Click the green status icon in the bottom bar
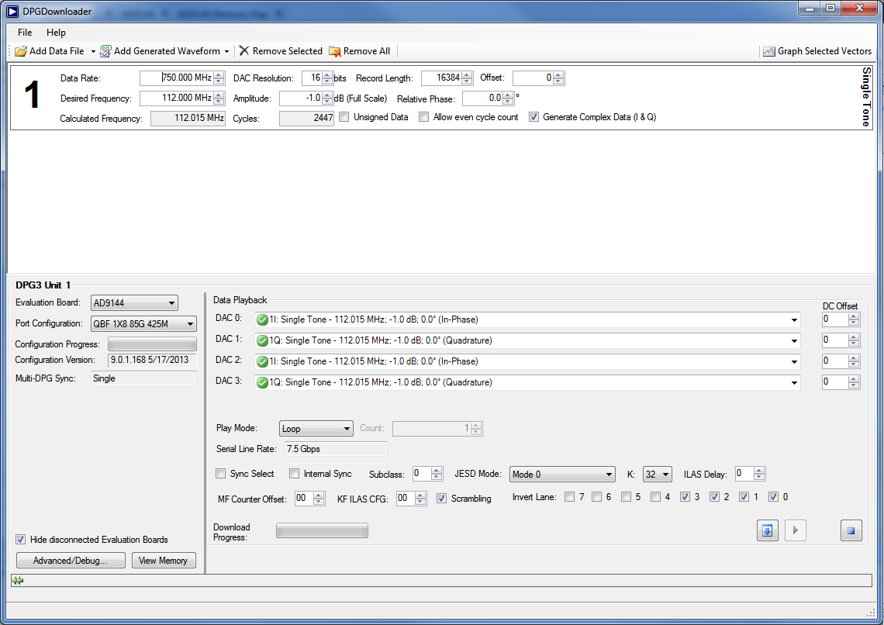This screenshot has height=625, width=884. 18,581
